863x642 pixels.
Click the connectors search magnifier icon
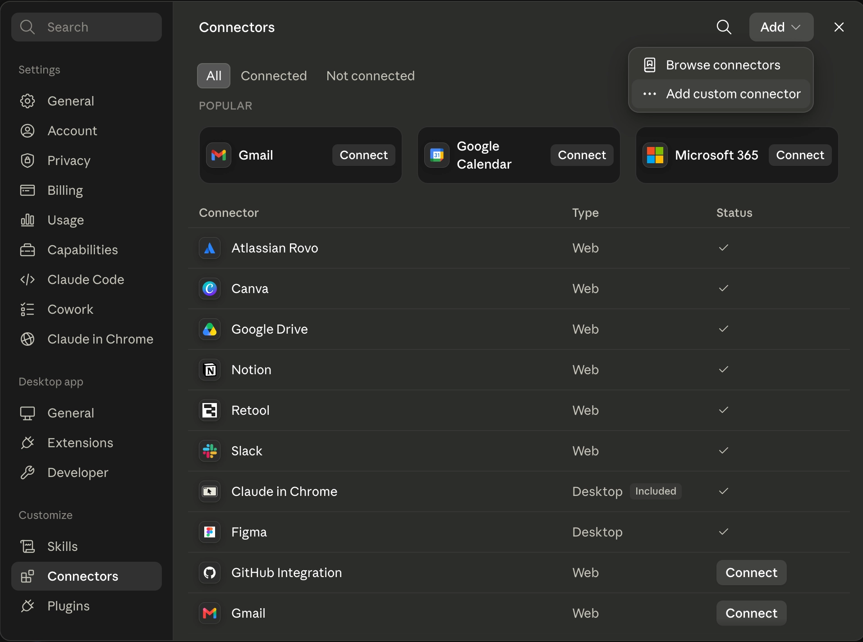point(724,27)
